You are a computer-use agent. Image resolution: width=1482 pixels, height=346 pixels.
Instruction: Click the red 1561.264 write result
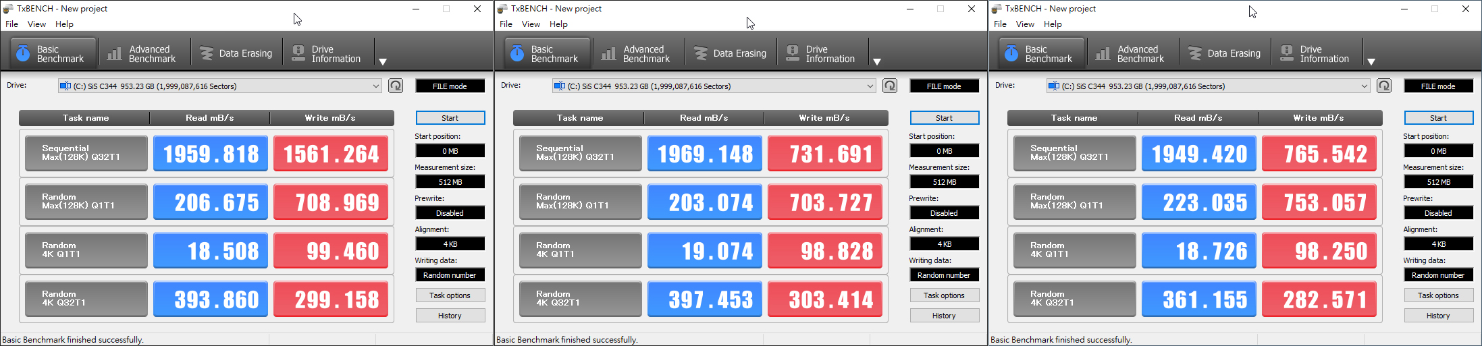pyautogui.click(x=331, y=154)
